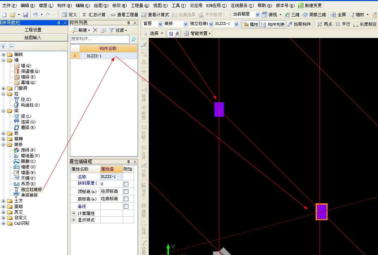Click the 汇总计算 toolbar button
This screenshot has width=378, height=255.
click(94, 15)
